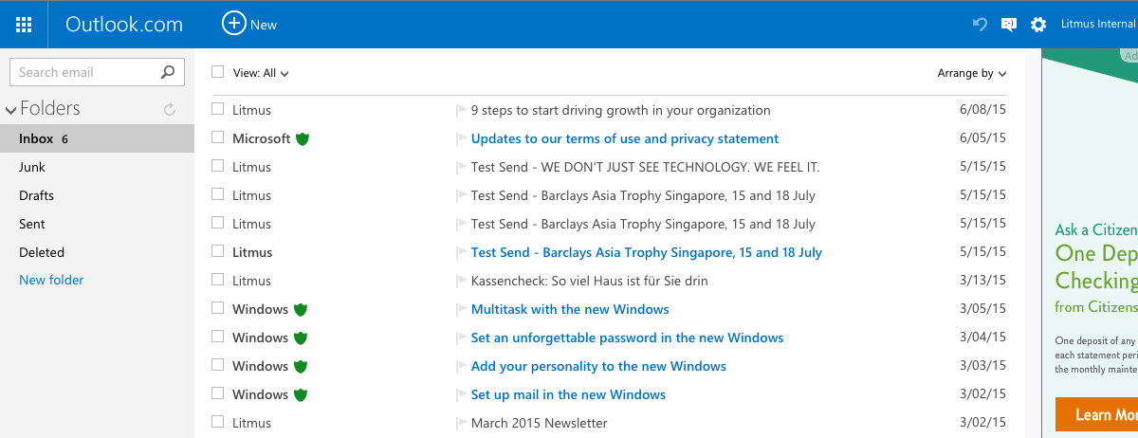Click the trusted sender shield on Multitask email

[301, 309]
